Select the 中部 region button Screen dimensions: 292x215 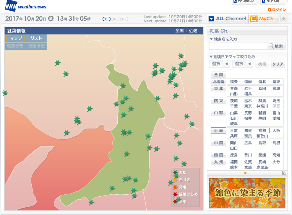point(219,113)
